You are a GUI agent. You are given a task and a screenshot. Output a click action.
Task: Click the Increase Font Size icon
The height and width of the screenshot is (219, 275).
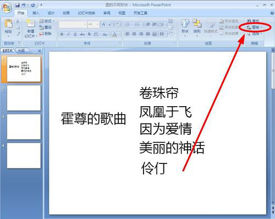(x=104, y=24)
